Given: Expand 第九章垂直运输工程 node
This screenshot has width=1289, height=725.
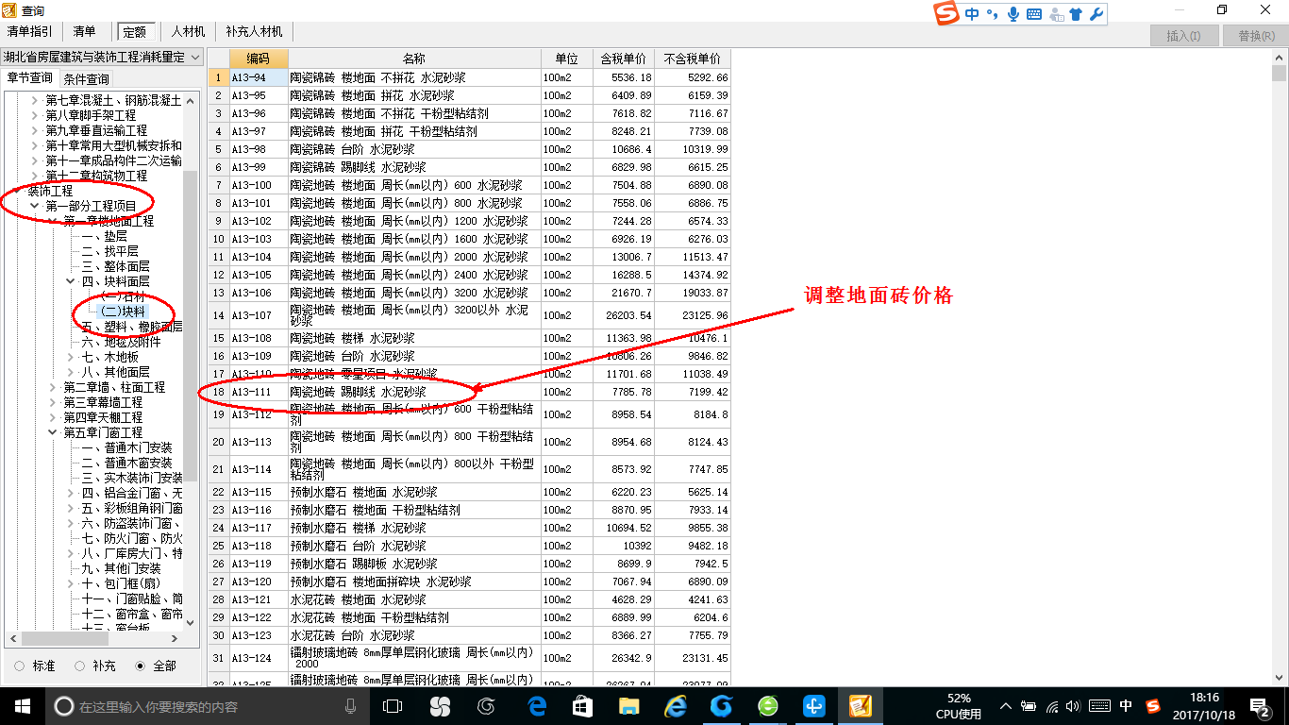Looking at the screenshot, I should [36, 130].
